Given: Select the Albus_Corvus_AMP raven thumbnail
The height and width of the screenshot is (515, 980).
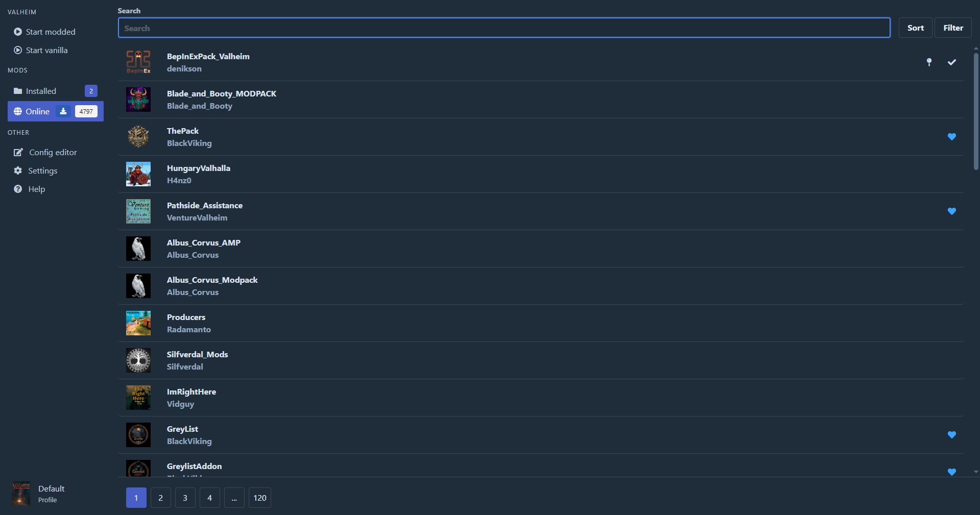Looking at the screenshot, I should [138, 249].
